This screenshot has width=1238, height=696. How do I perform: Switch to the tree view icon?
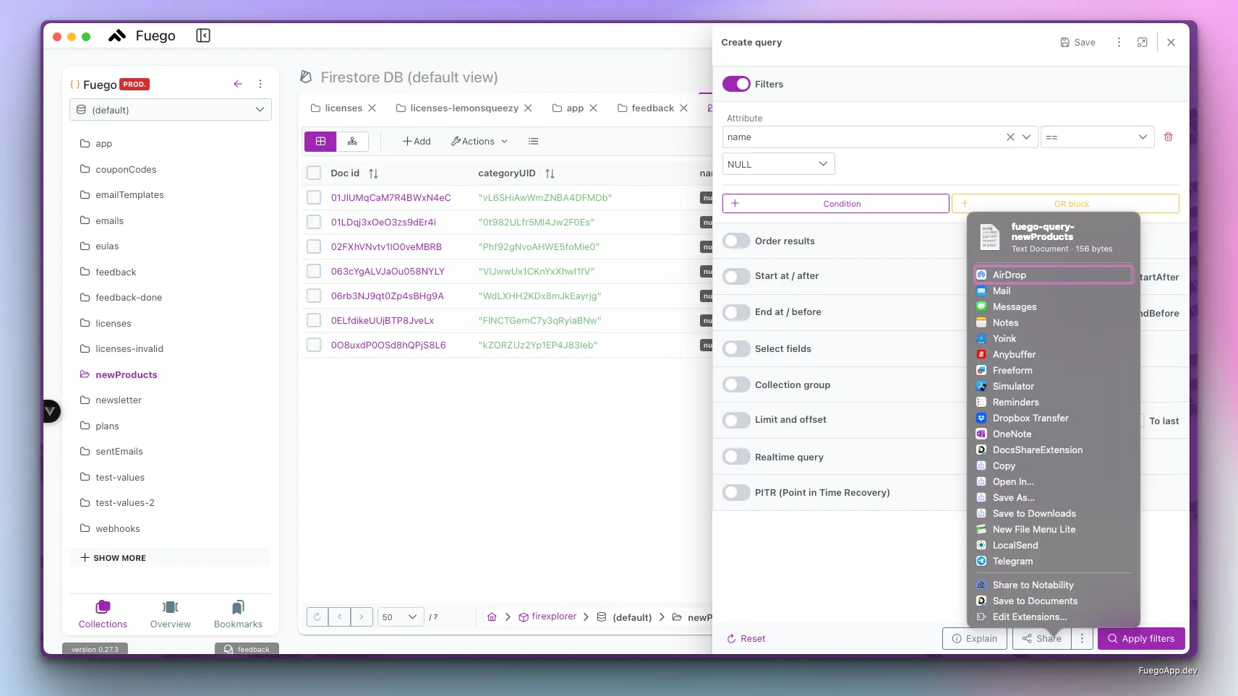coord(352,141)
